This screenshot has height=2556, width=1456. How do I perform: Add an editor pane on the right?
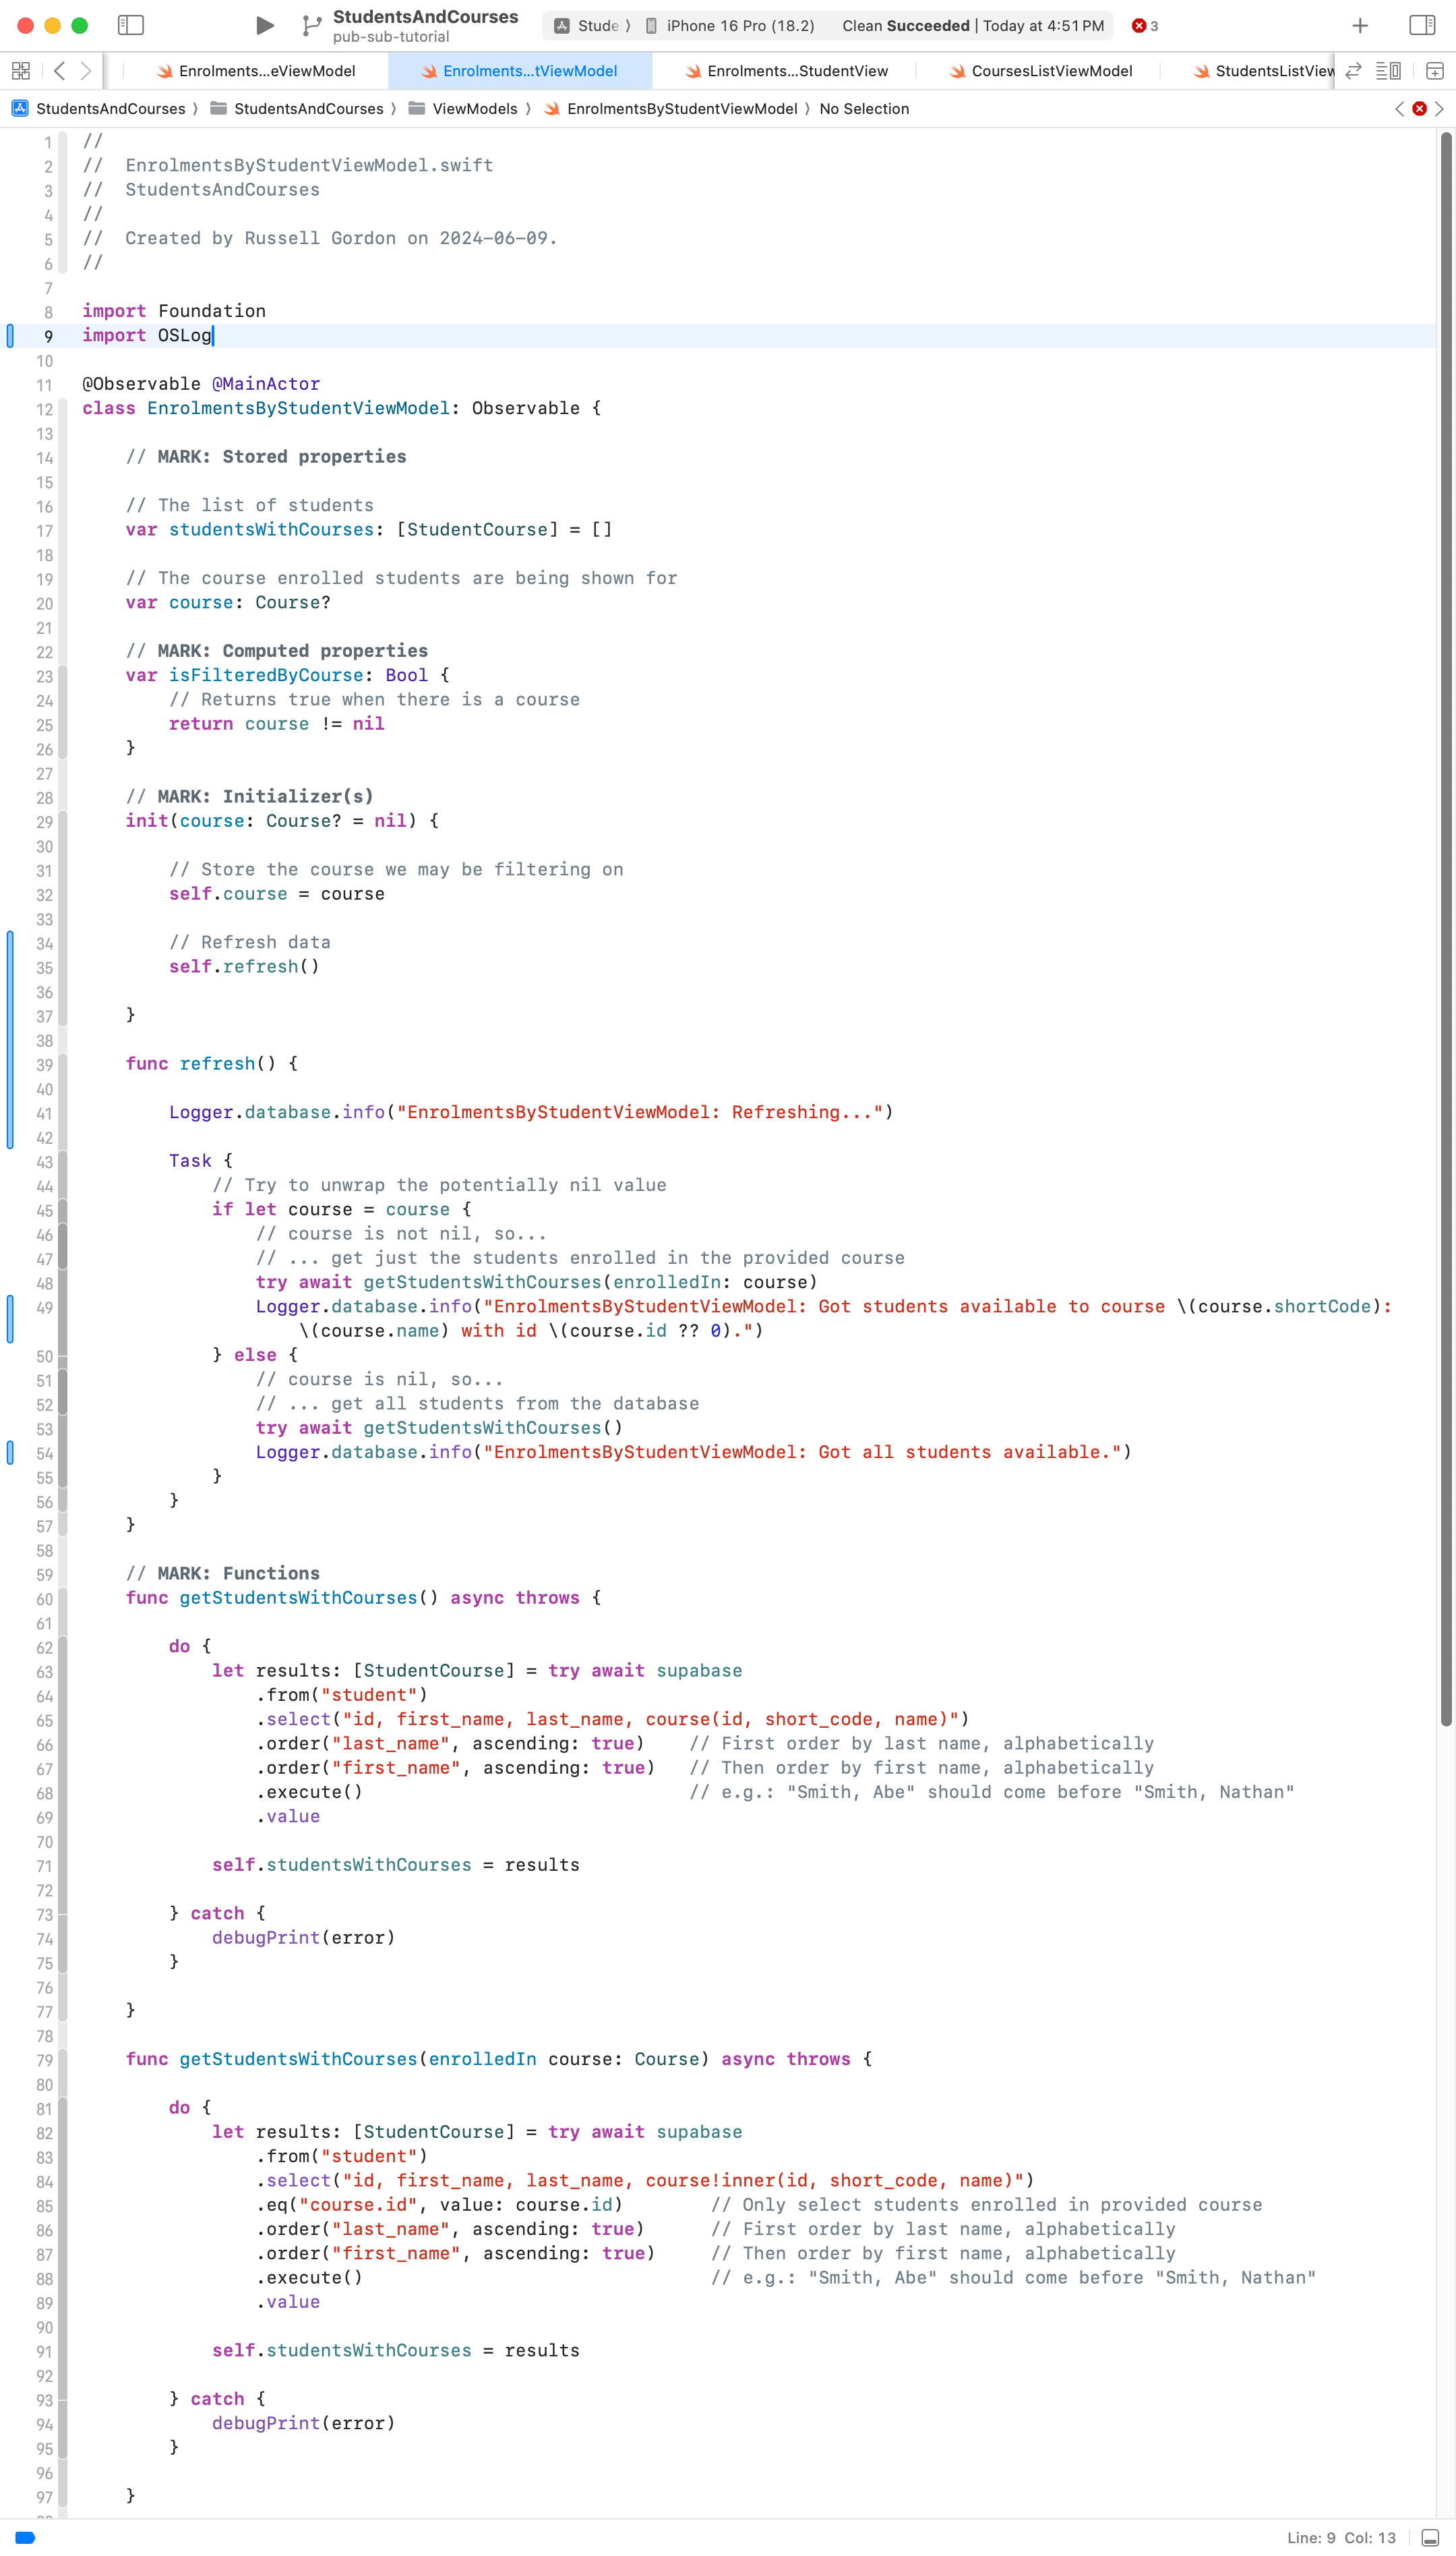click(1434, 71)
